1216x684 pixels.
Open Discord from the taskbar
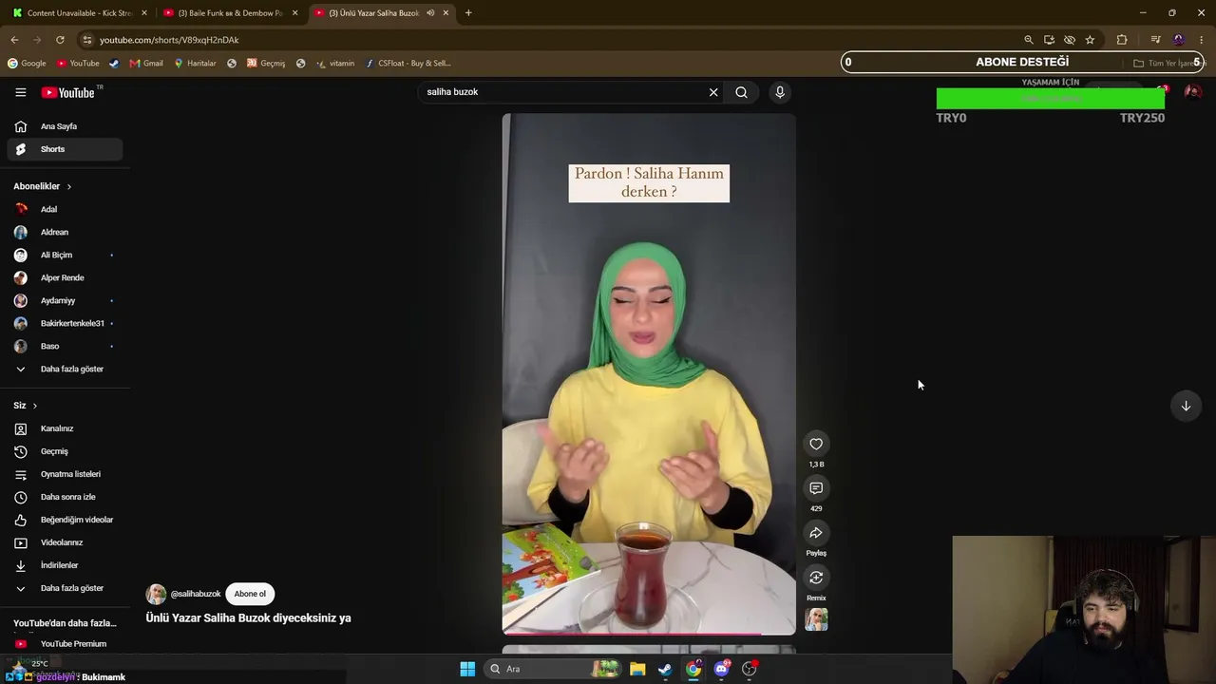point(721,669)
